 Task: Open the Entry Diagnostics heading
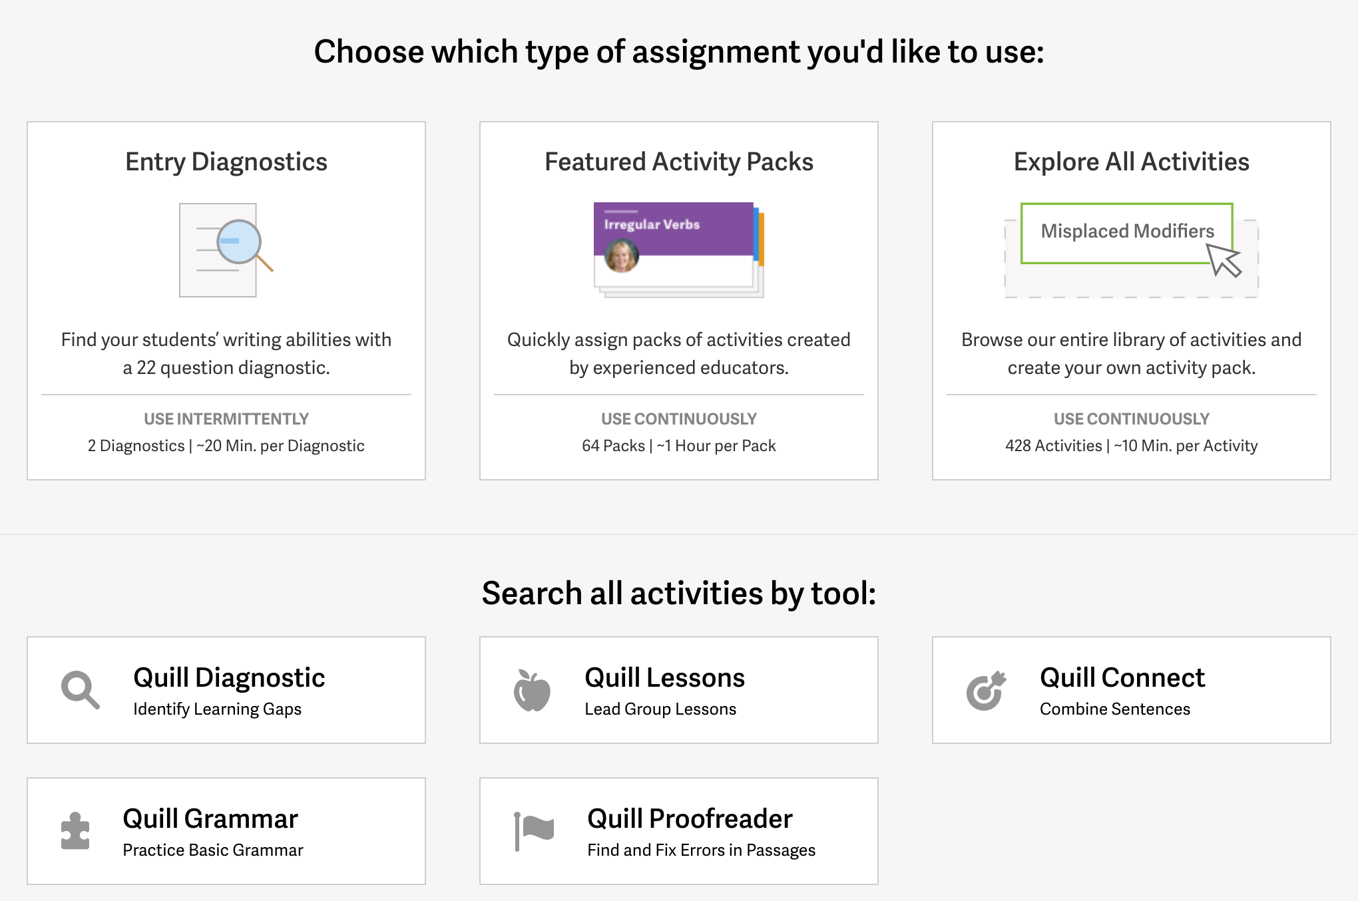pyautogui.click(x=226, y=162)
